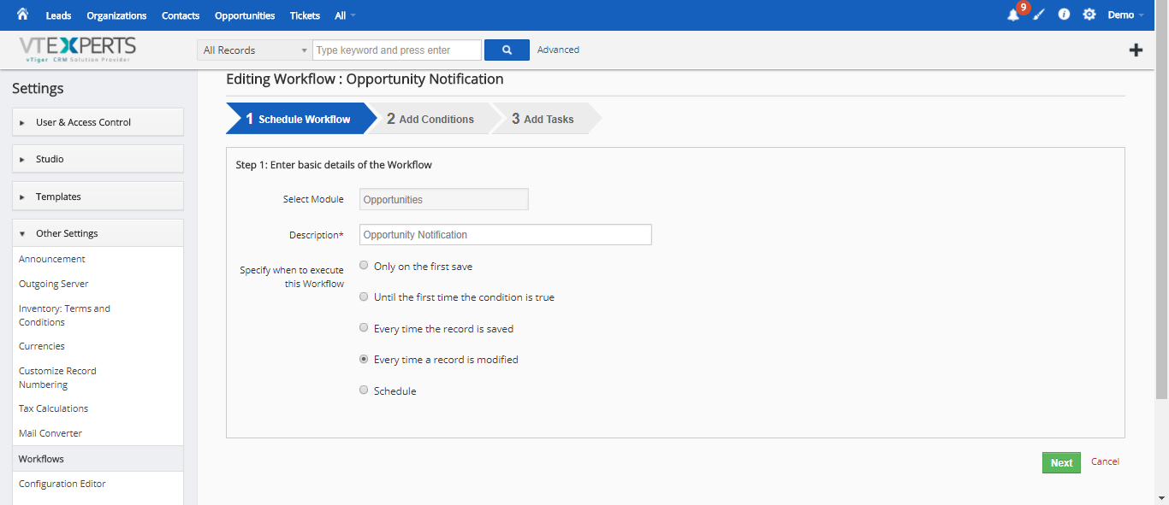
Task: Click the paintbrush theme icon
Action: (x=1039, y=15)
